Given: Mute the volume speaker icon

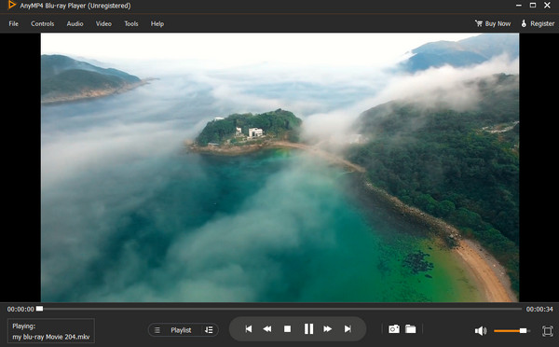Looking at the screenshot, I should [x=481, y=331].
